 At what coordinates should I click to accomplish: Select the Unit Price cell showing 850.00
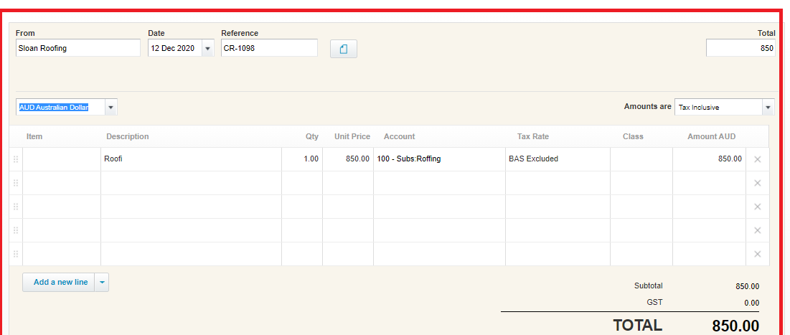tap(347, 159)
